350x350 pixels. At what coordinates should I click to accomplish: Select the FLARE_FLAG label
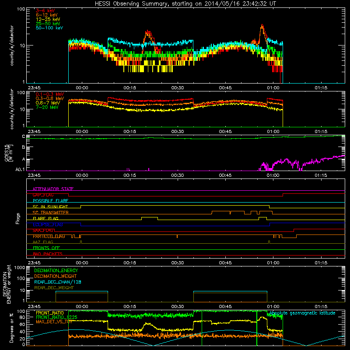pos(45,218)
